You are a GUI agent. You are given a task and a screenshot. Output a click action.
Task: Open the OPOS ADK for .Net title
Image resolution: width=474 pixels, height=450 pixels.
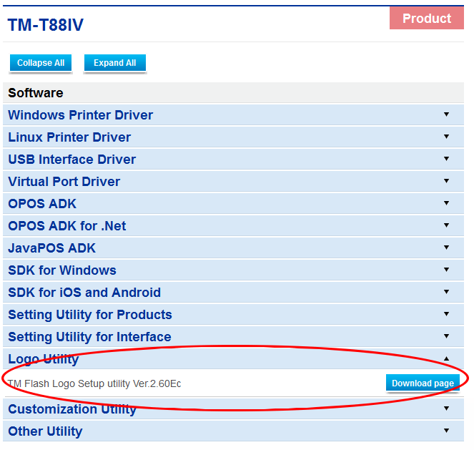[67, 226]
